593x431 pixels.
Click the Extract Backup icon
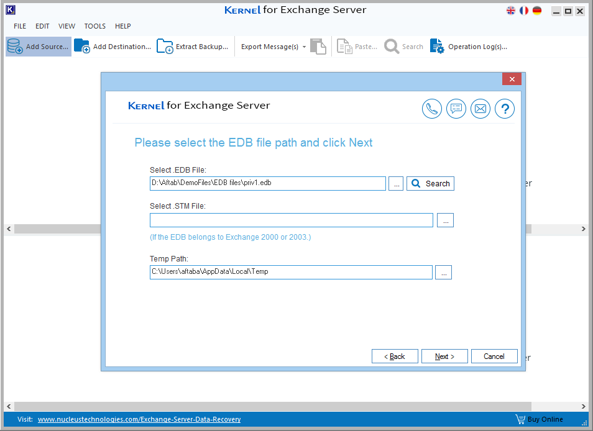165,47
